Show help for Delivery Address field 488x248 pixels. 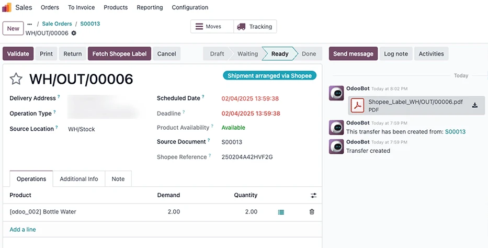coord(59,97)
